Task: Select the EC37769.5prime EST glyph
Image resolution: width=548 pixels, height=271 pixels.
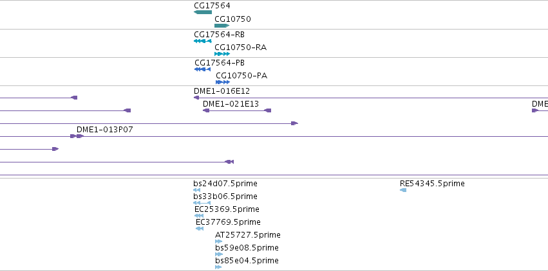Action: tap(200, 229)
